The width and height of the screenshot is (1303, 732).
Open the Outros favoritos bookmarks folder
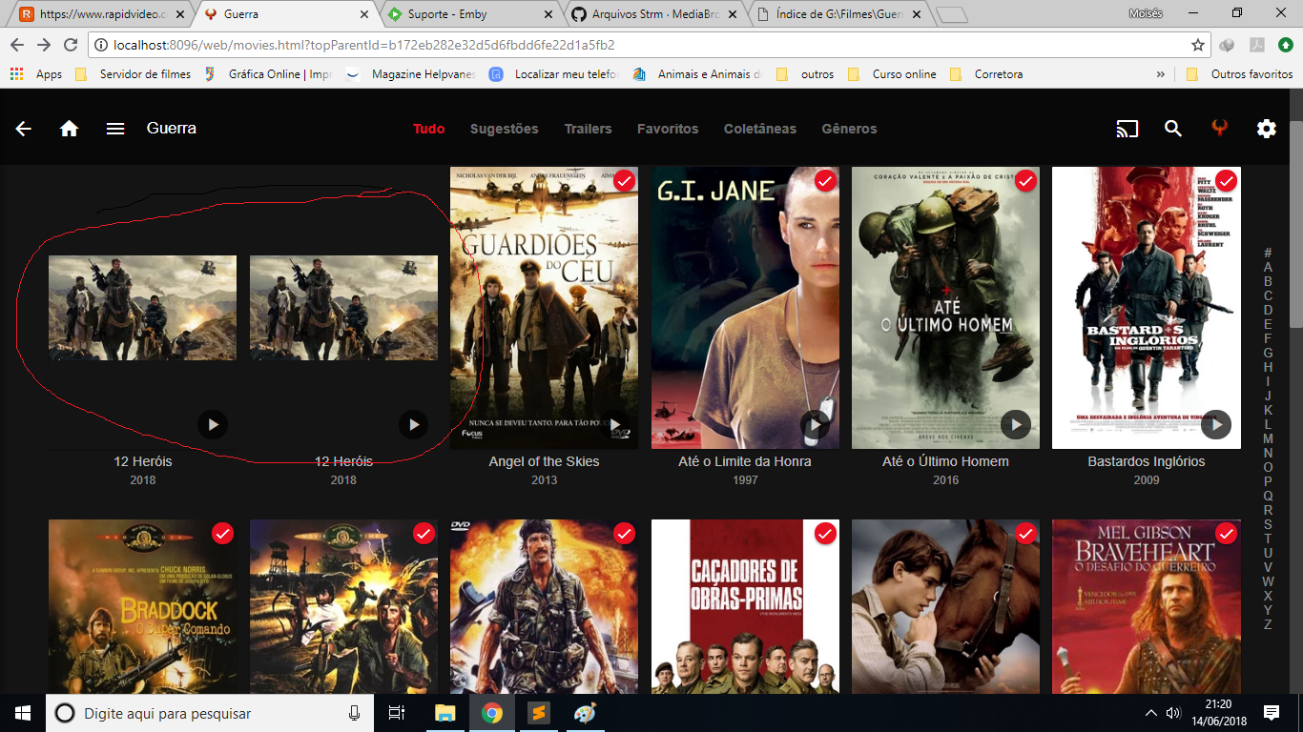[1240, 74]
